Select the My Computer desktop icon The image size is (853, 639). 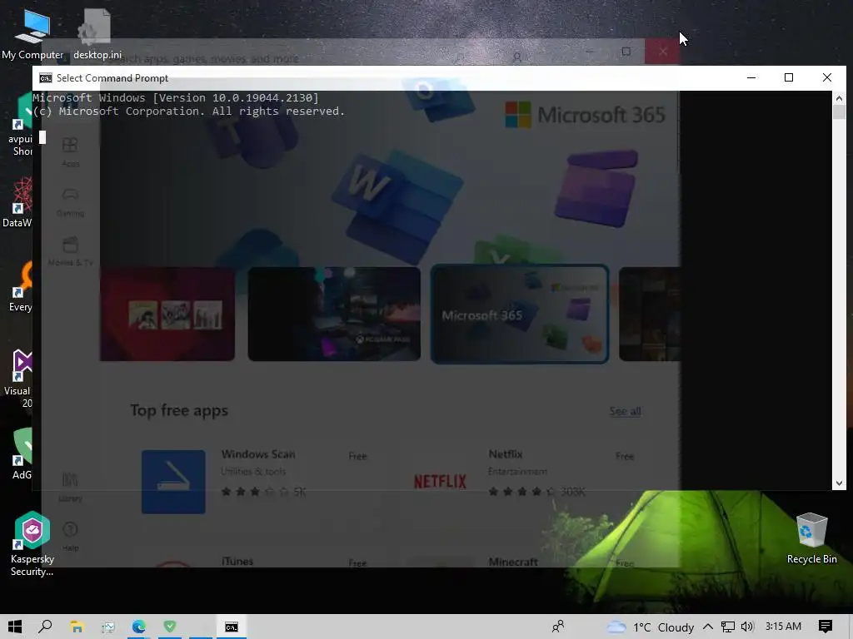coord(32,35)
